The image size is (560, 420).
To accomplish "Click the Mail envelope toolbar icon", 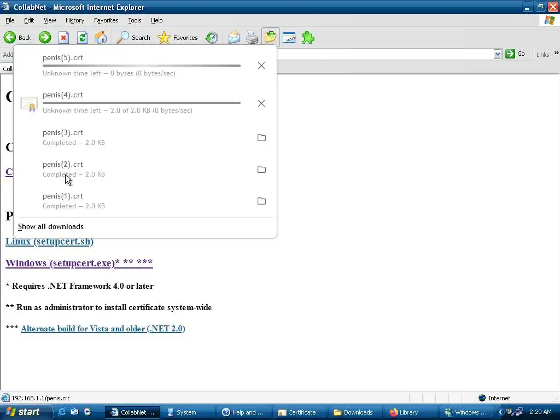I will [x=234, y=38].
